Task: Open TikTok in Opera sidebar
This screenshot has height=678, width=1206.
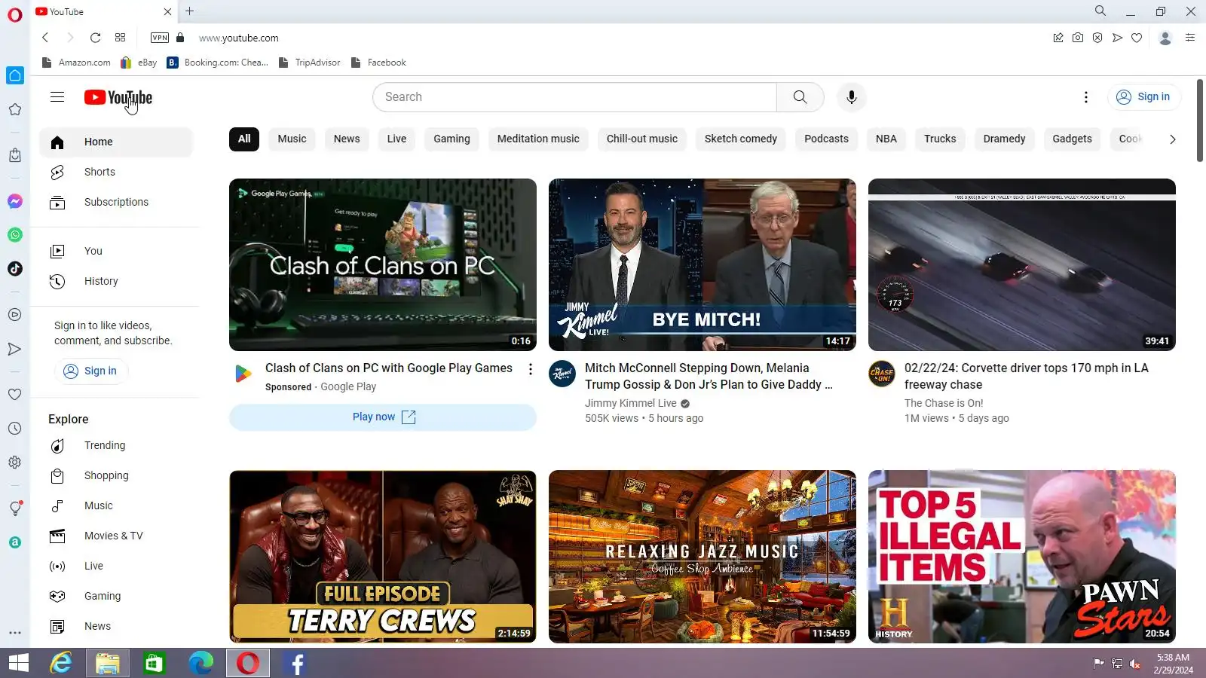Action: click(x=15, y=269)
